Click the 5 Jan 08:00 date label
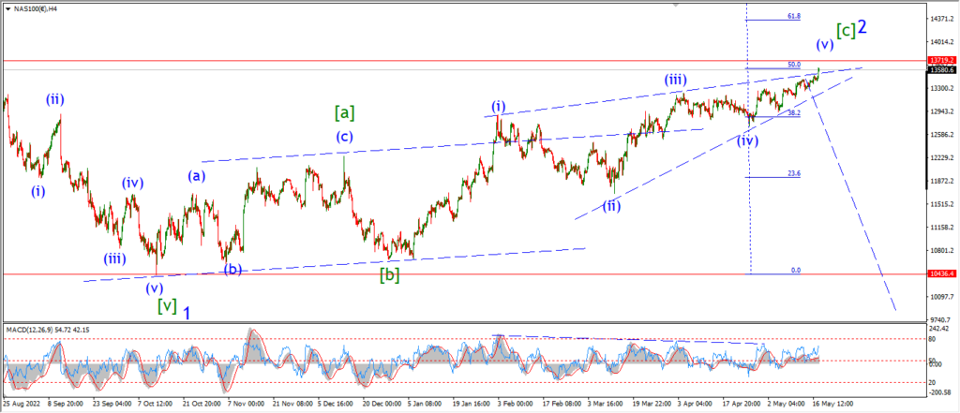The width and height of the screenshot is (960, 413). coord(424,404)
